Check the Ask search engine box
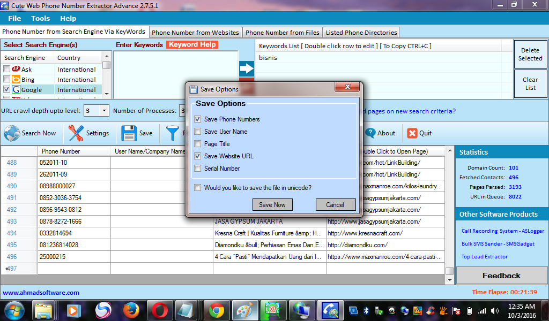Screen dimensions: 549x321 [6, 69]
